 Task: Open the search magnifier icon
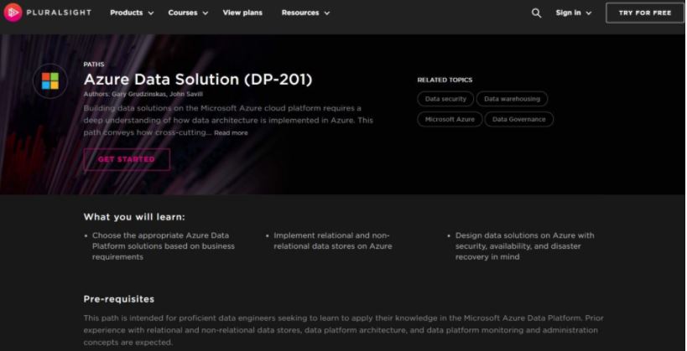(x=536, y=13)
